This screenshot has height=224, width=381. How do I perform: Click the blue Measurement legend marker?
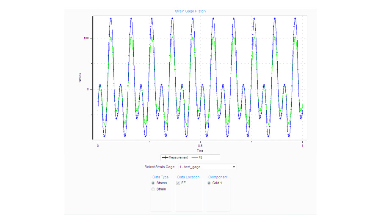[165, 157]
